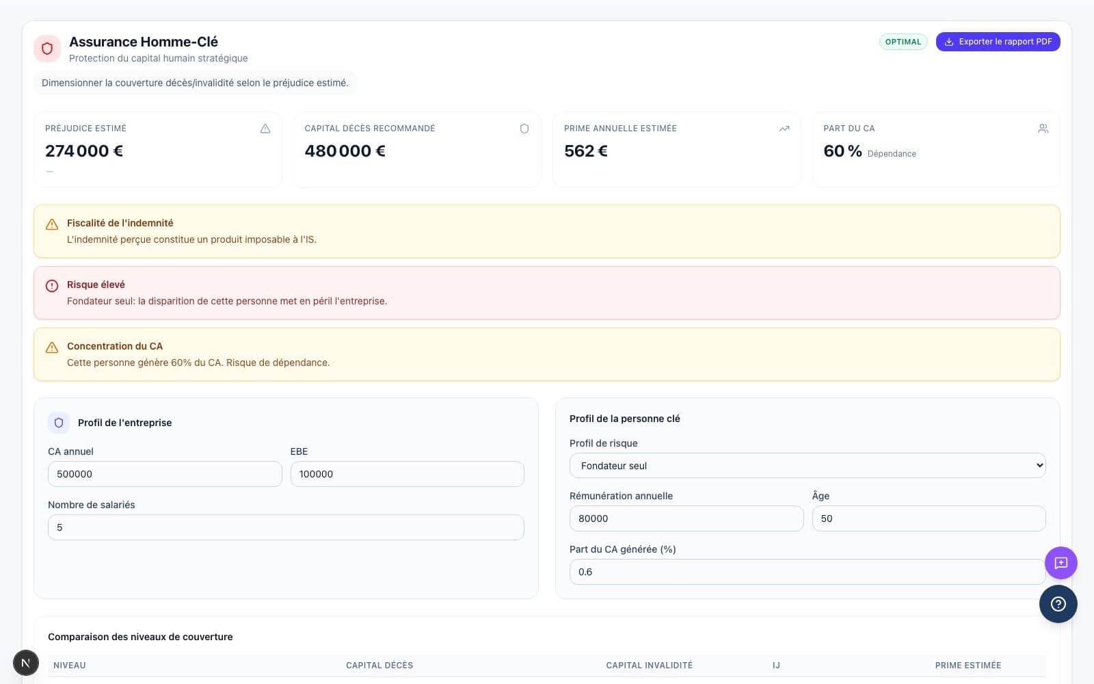Click trend arrow icon in Prime annuelle card
Screen dimensions: 1094x684
784,129
